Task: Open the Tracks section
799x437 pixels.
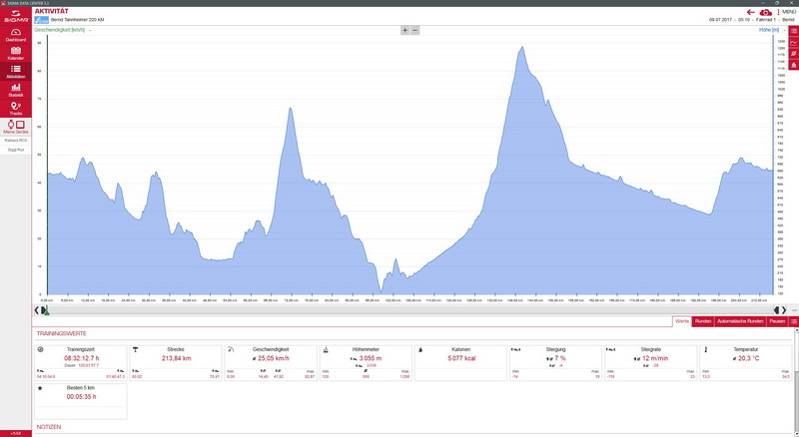Action: coord(16,109)
